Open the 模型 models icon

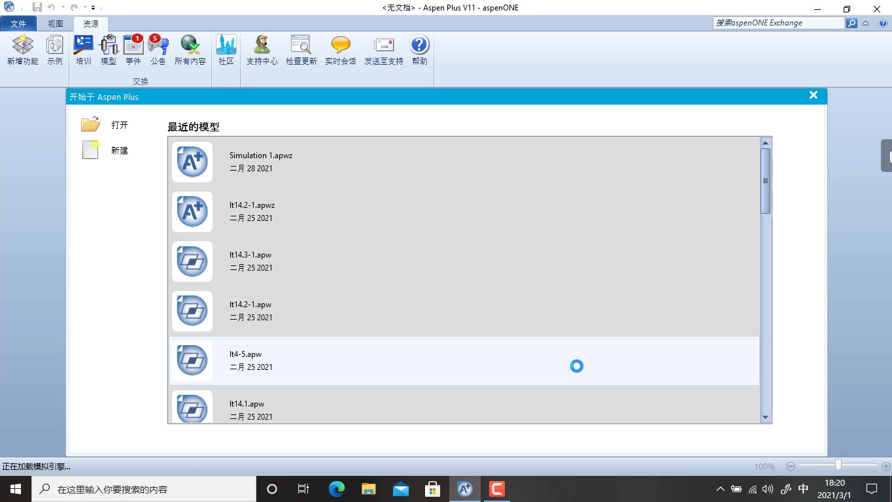[109, 50]
